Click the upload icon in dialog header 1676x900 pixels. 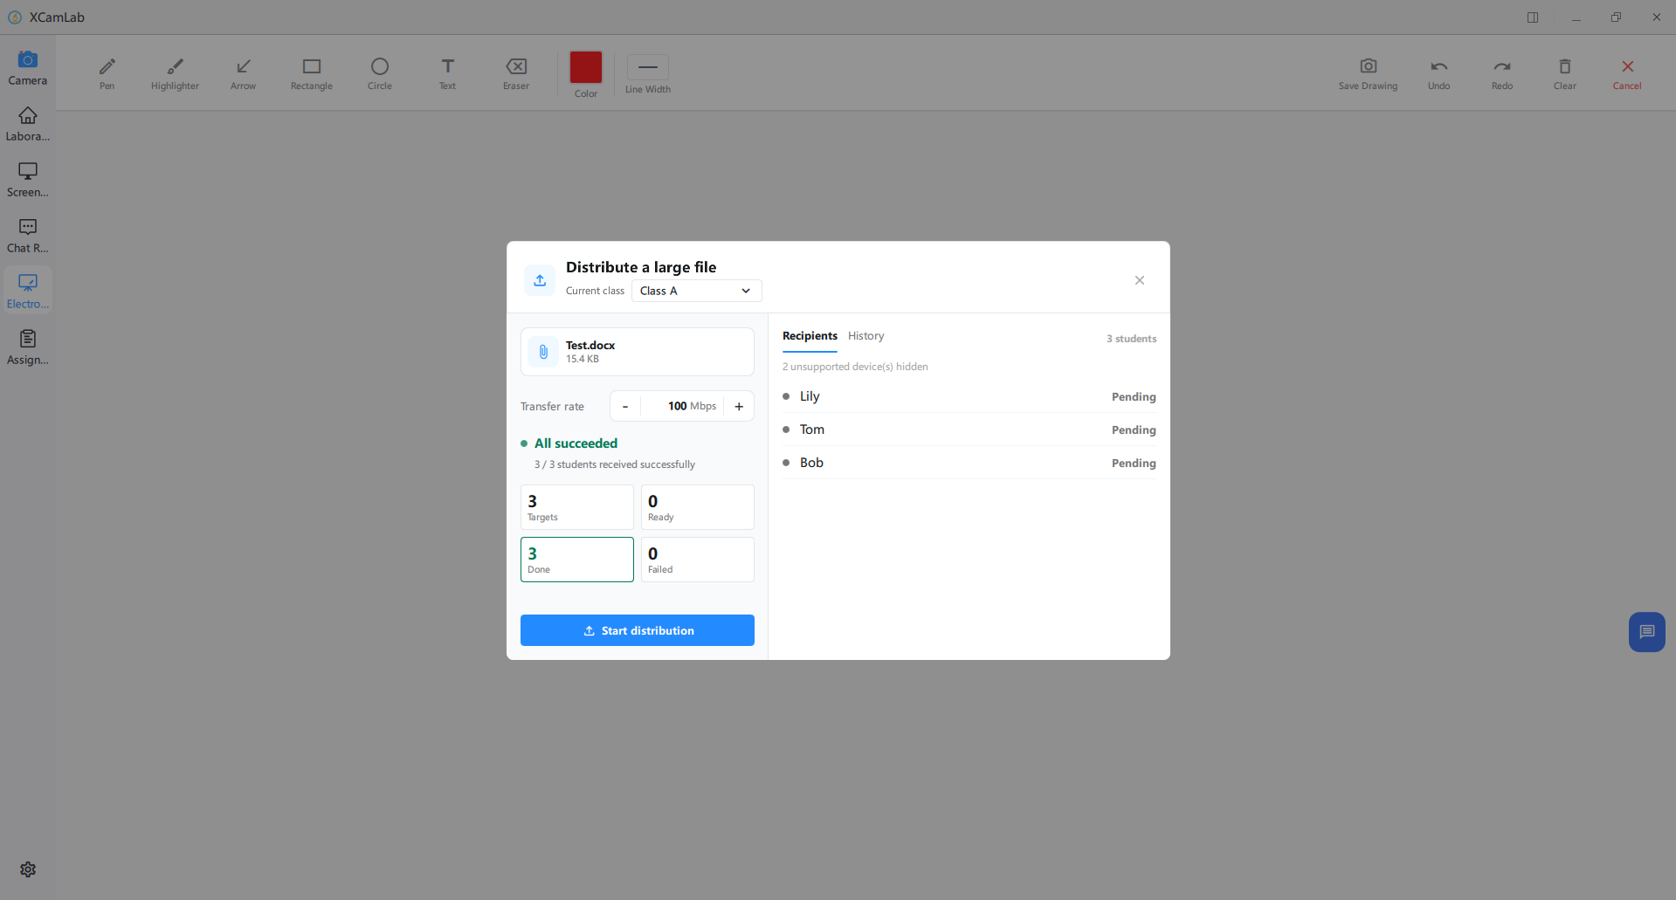[x=540, y=280]
